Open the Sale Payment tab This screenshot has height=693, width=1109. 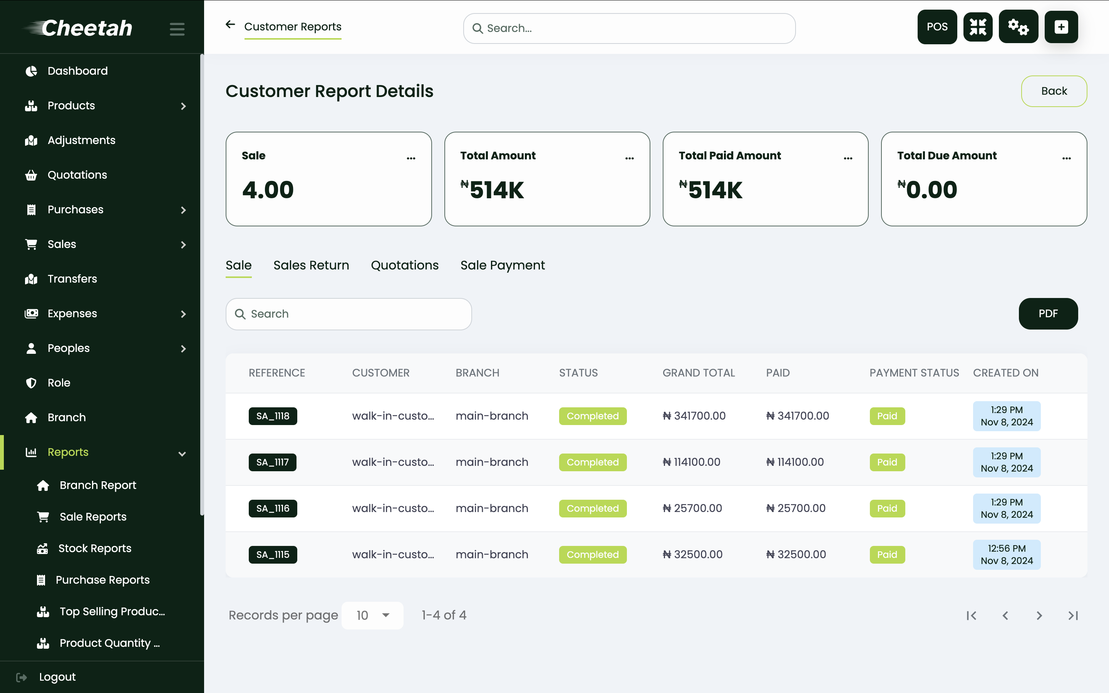(502, 265)
